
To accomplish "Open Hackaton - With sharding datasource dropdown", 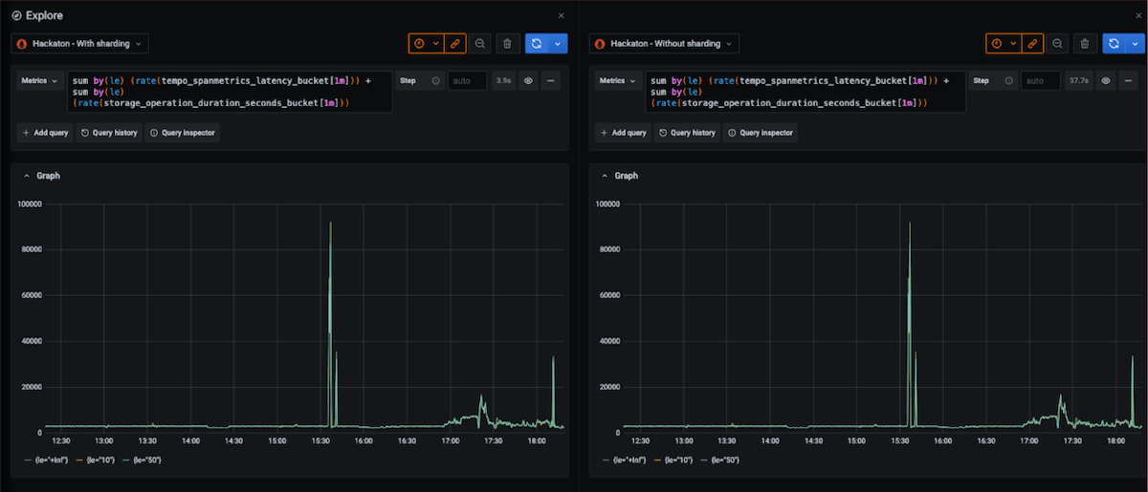I will tap(79, 44).
